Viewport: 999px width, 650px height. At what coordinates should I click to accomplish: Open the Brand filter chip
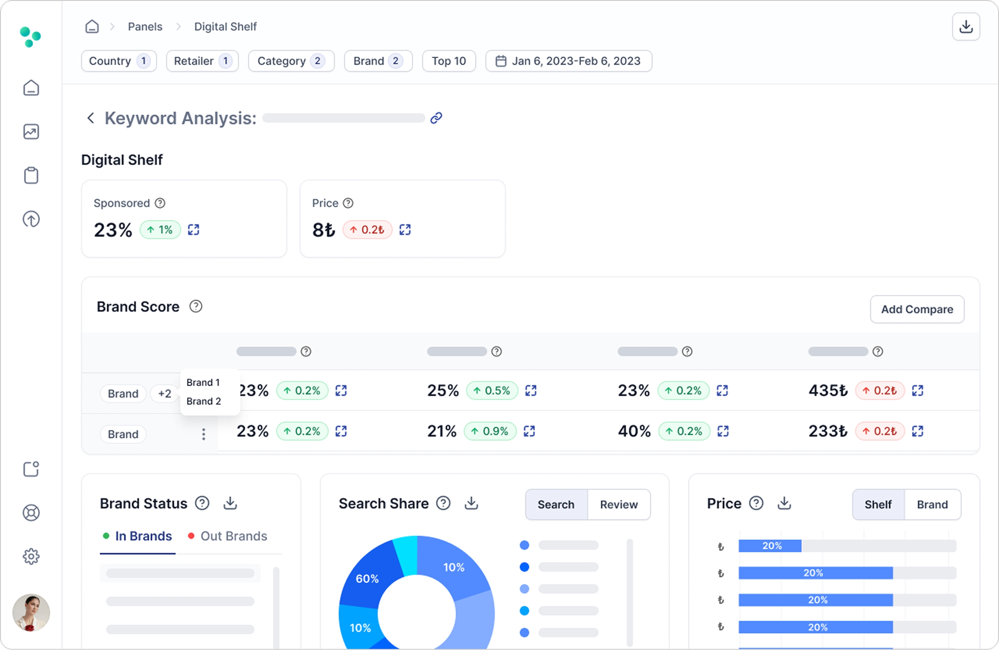(x=378, y=61)
